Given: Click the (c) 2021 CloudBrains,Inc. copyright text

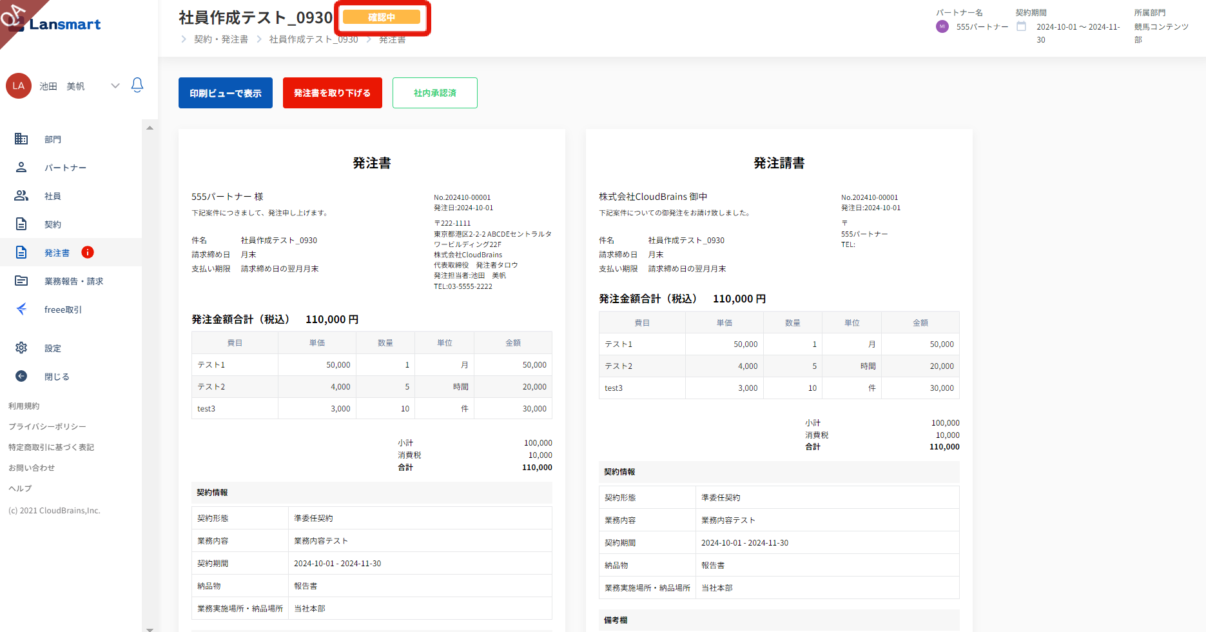Looking at the screenshot, I should click(x=54, y=510).
